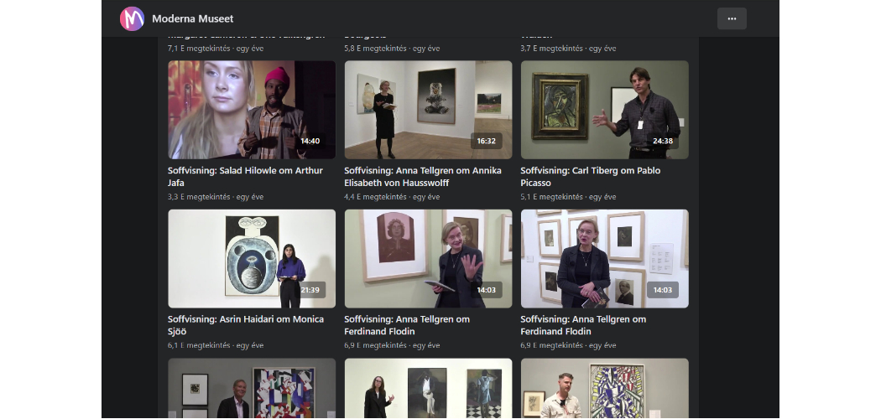The height and width of the screenshot is (419, 881).
Task: Play the video of woman waving beside portrait
Action: click(428, 258)
